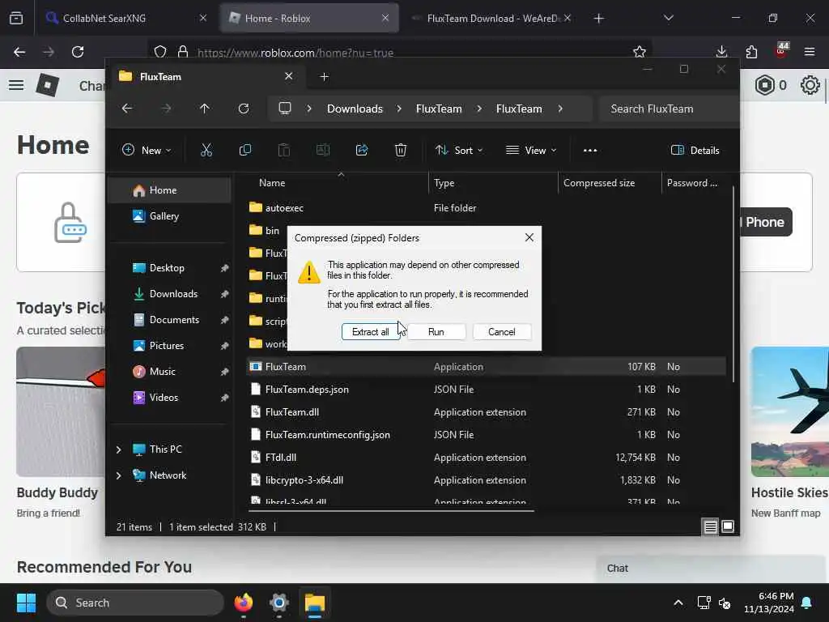Viewport: 829px width, 622px height.
Task: Open the Roblox hamburger navigation menu
Action: pyautogui.click(x=16, y=85)
